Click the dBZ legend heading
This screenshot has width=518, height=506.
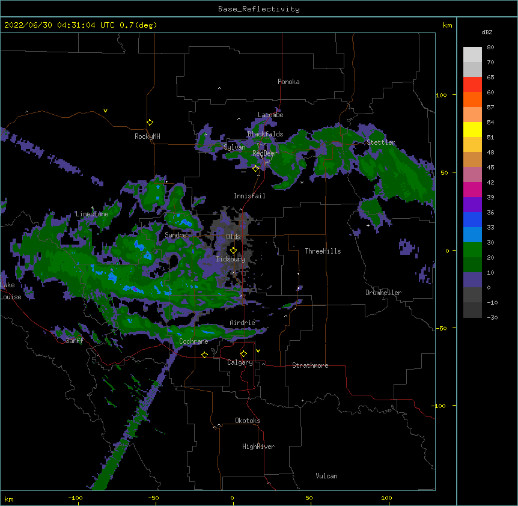[487, 32]
